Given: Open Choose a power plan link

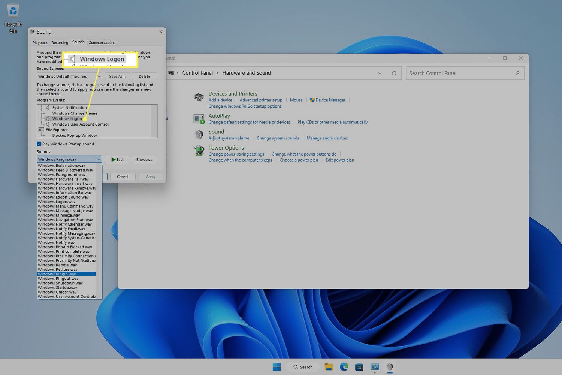Looking at the screenshot, I should (x=299, y=160).
